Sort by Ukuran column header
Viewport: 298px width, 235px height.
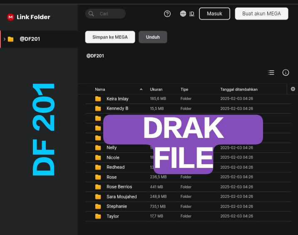pos(156,90)
